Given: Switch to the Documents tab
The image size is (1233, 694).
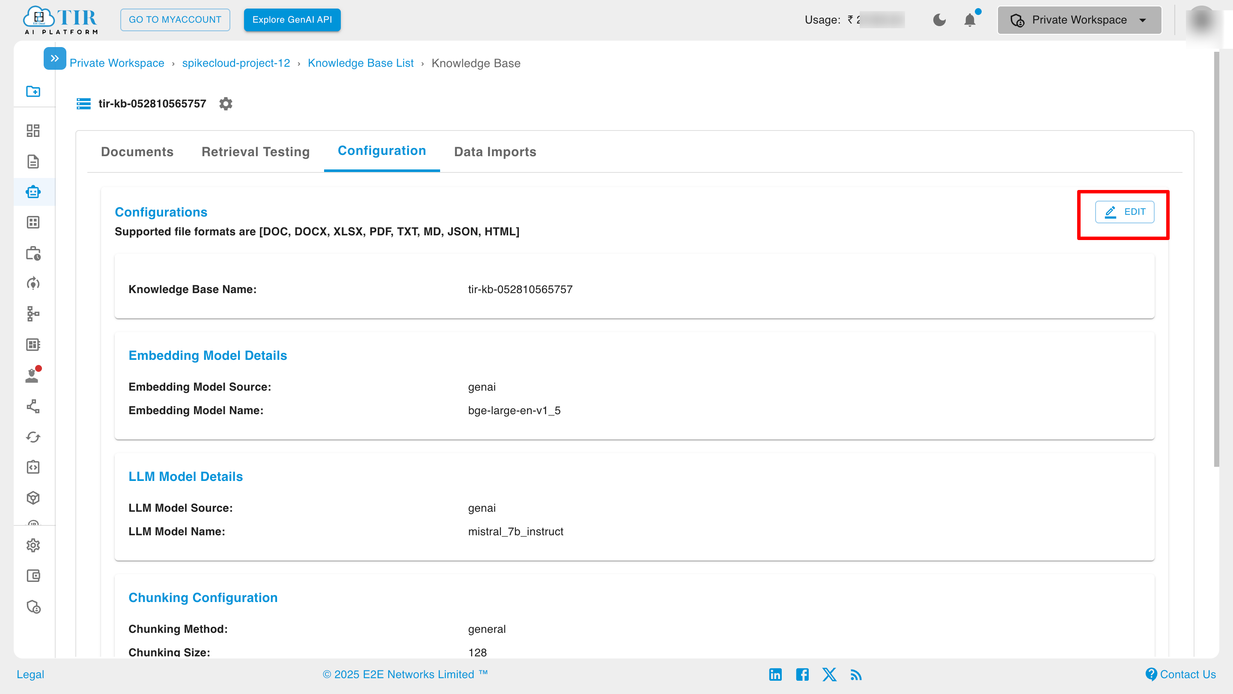Looking at the screenshot, I should point(137,151).
